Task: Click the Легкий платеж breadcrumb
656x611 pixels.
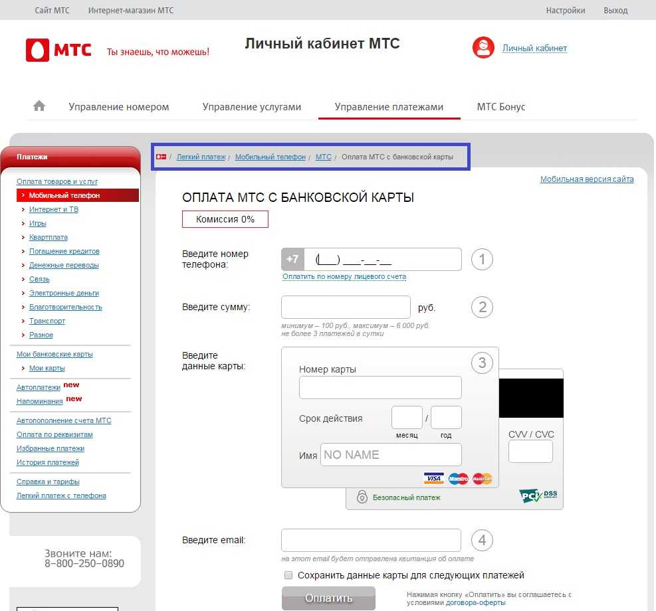Action: click(201, 157)
